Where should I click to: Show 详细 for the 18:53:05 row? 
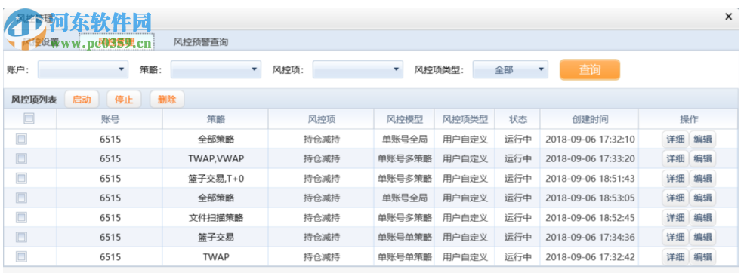pyautogui.click(x=675, y=198)
